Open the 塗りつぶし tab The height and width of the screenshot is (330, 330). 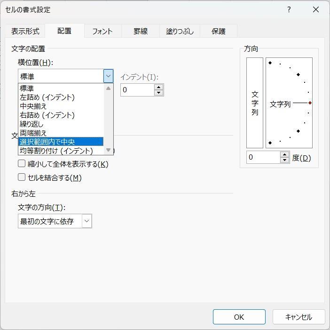click(x=180, y=31)
